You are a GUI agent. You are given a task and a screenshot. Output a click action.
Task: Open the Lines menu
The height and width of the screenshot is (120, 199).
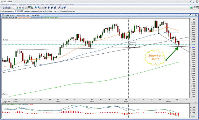(x=42, y=4)
